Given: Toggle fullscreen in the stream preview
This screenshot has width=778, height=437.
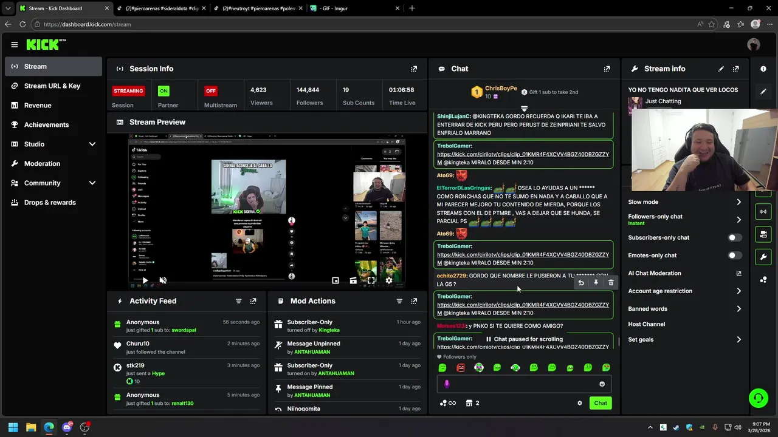Looking at the screenshot, I should pos(371,280).
